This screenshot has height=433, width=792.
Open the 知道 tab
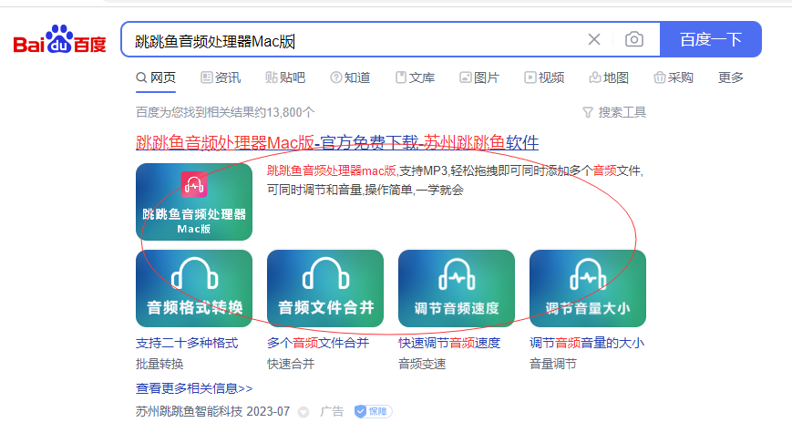coord(350,77)
